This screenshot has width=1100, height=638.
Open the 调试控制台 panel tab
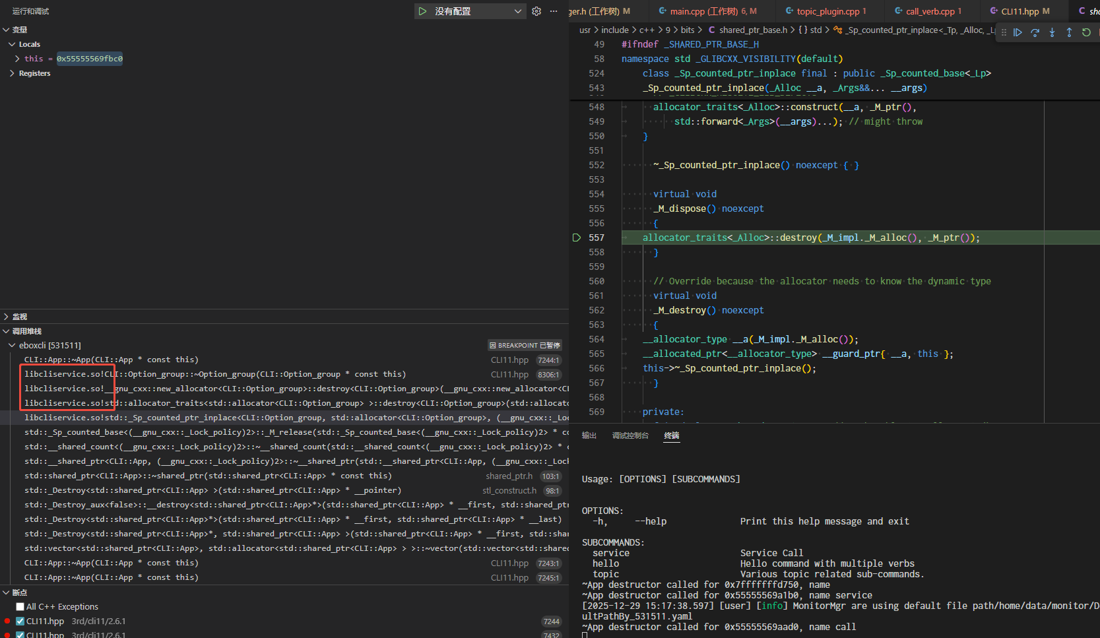click(630, 435)
